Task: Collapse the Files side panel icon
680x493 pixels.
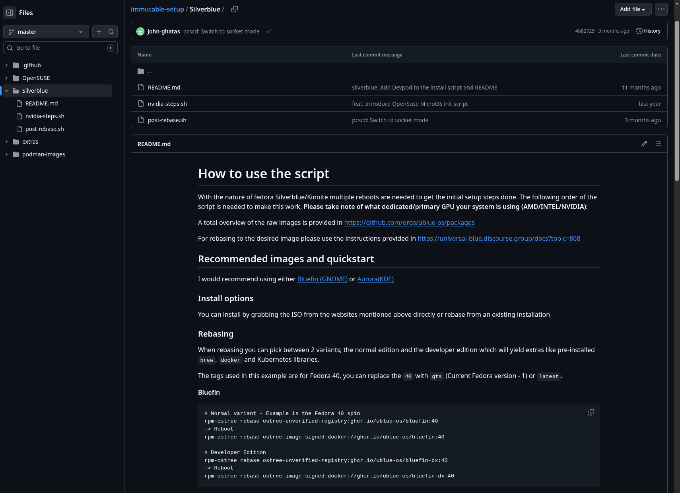Action: pyautogui.click(x=10, y=13)
